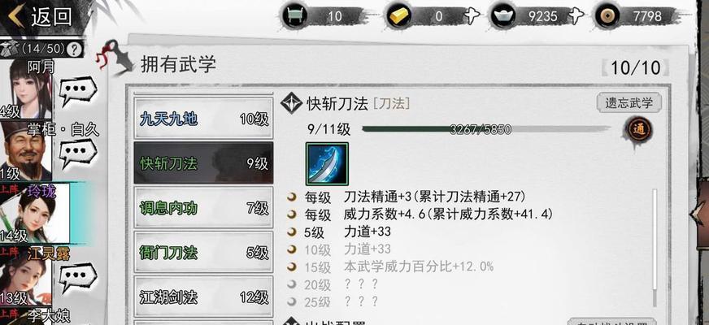This screenshot has height=325, width=709.
Task: Select 江湖剑法 skill entry
Action: click(203, 297)
